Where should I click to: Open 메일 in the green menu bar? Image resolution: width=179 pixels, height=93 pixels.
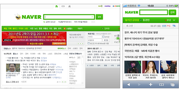(5, 28)
